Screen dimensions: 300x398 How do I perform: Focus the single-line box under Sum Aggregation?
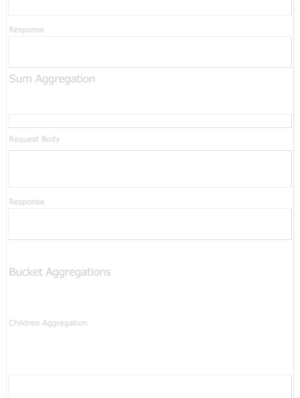point(150,121)
